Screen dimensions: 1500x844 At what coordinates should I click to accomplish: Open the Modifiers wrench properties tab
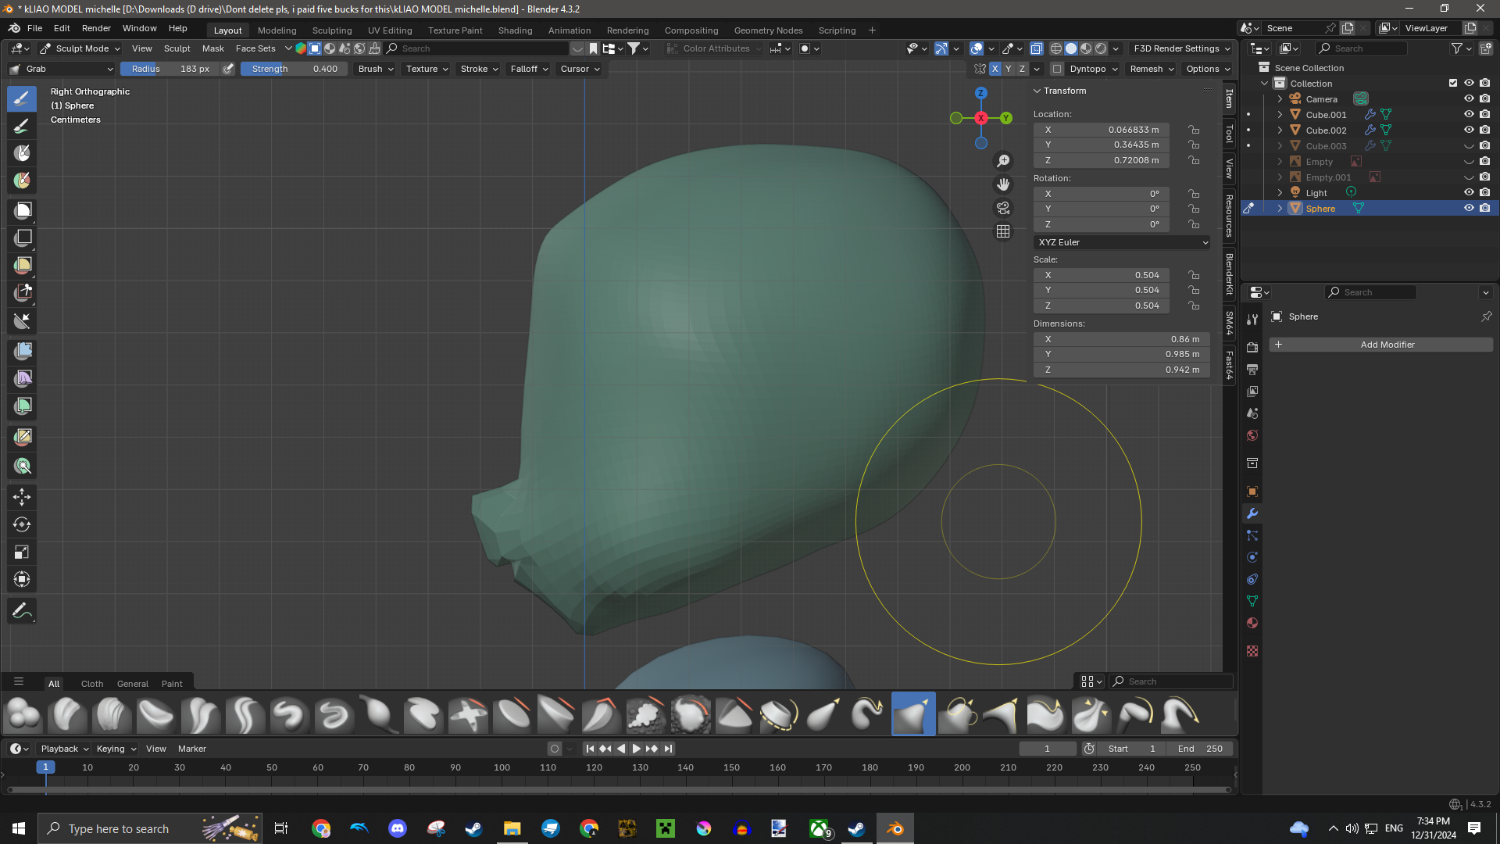pos(1252,513)
